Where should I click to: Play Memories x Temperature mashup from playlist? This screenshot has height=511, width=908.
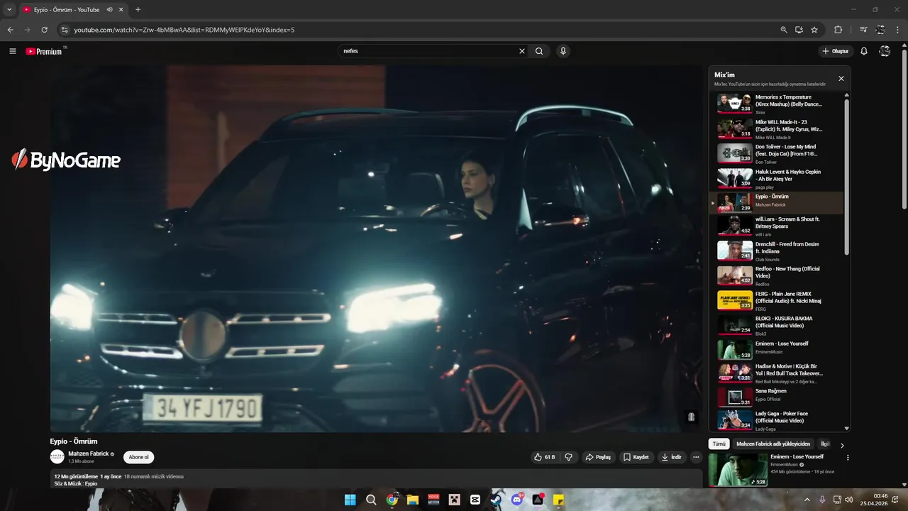(x=777, y=104)
